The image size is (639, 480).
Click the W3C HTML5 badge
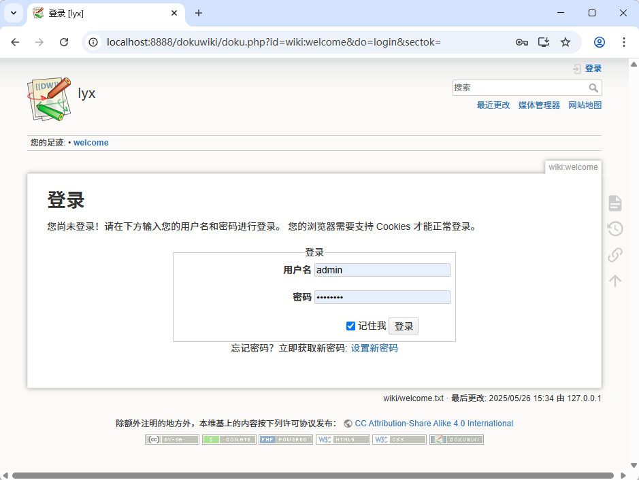coord(343,439)
